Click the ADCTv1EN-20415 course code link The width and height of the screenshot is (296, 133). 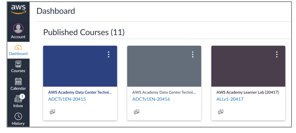click(x=67, y=99)
